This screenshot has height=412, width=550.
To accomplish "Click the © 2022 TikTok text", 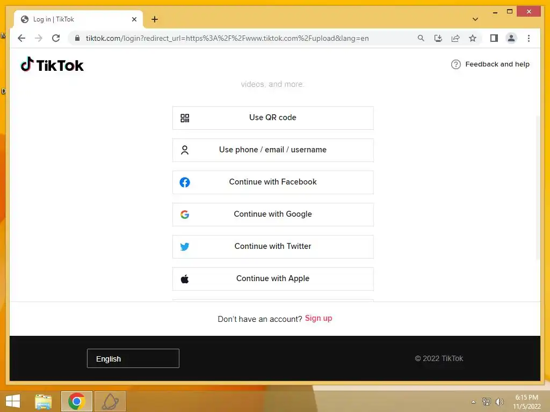I will 439,358.
